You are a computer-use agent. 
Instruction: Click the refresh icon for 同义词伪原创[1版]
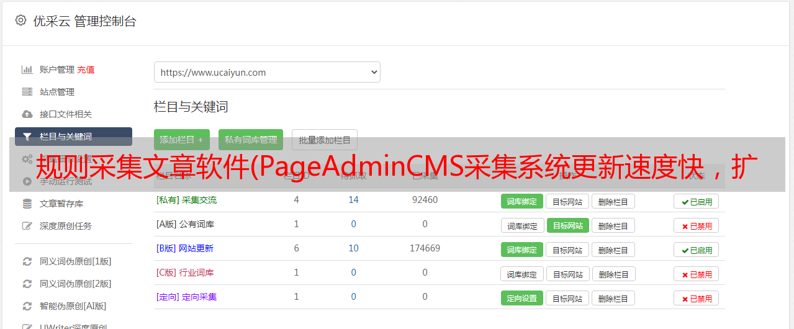(27, 261)
